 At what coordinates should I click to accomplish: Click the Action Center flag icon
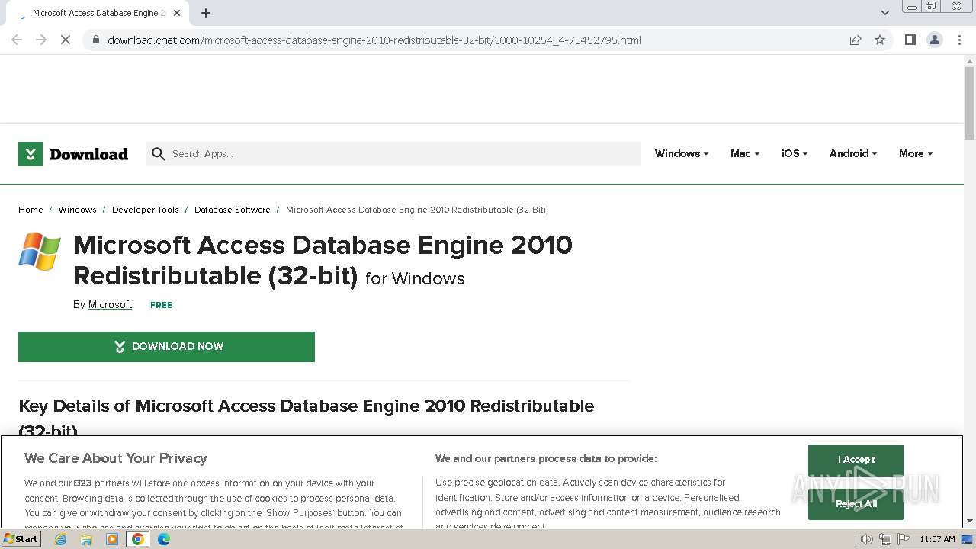pyautogui.click(x=903, y=539)
